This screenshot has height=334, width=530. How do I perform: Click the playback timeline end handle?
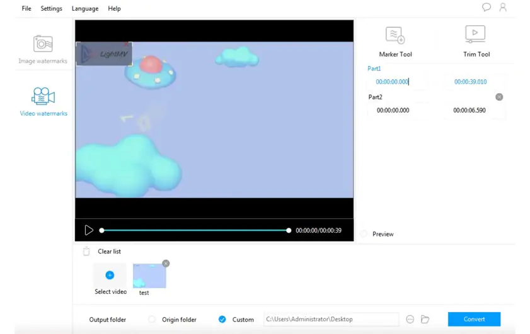coord(289,230)
